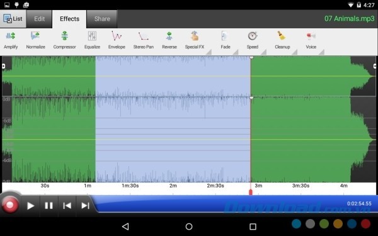Open the List view button
378x236 pixels.
(13, 19)
